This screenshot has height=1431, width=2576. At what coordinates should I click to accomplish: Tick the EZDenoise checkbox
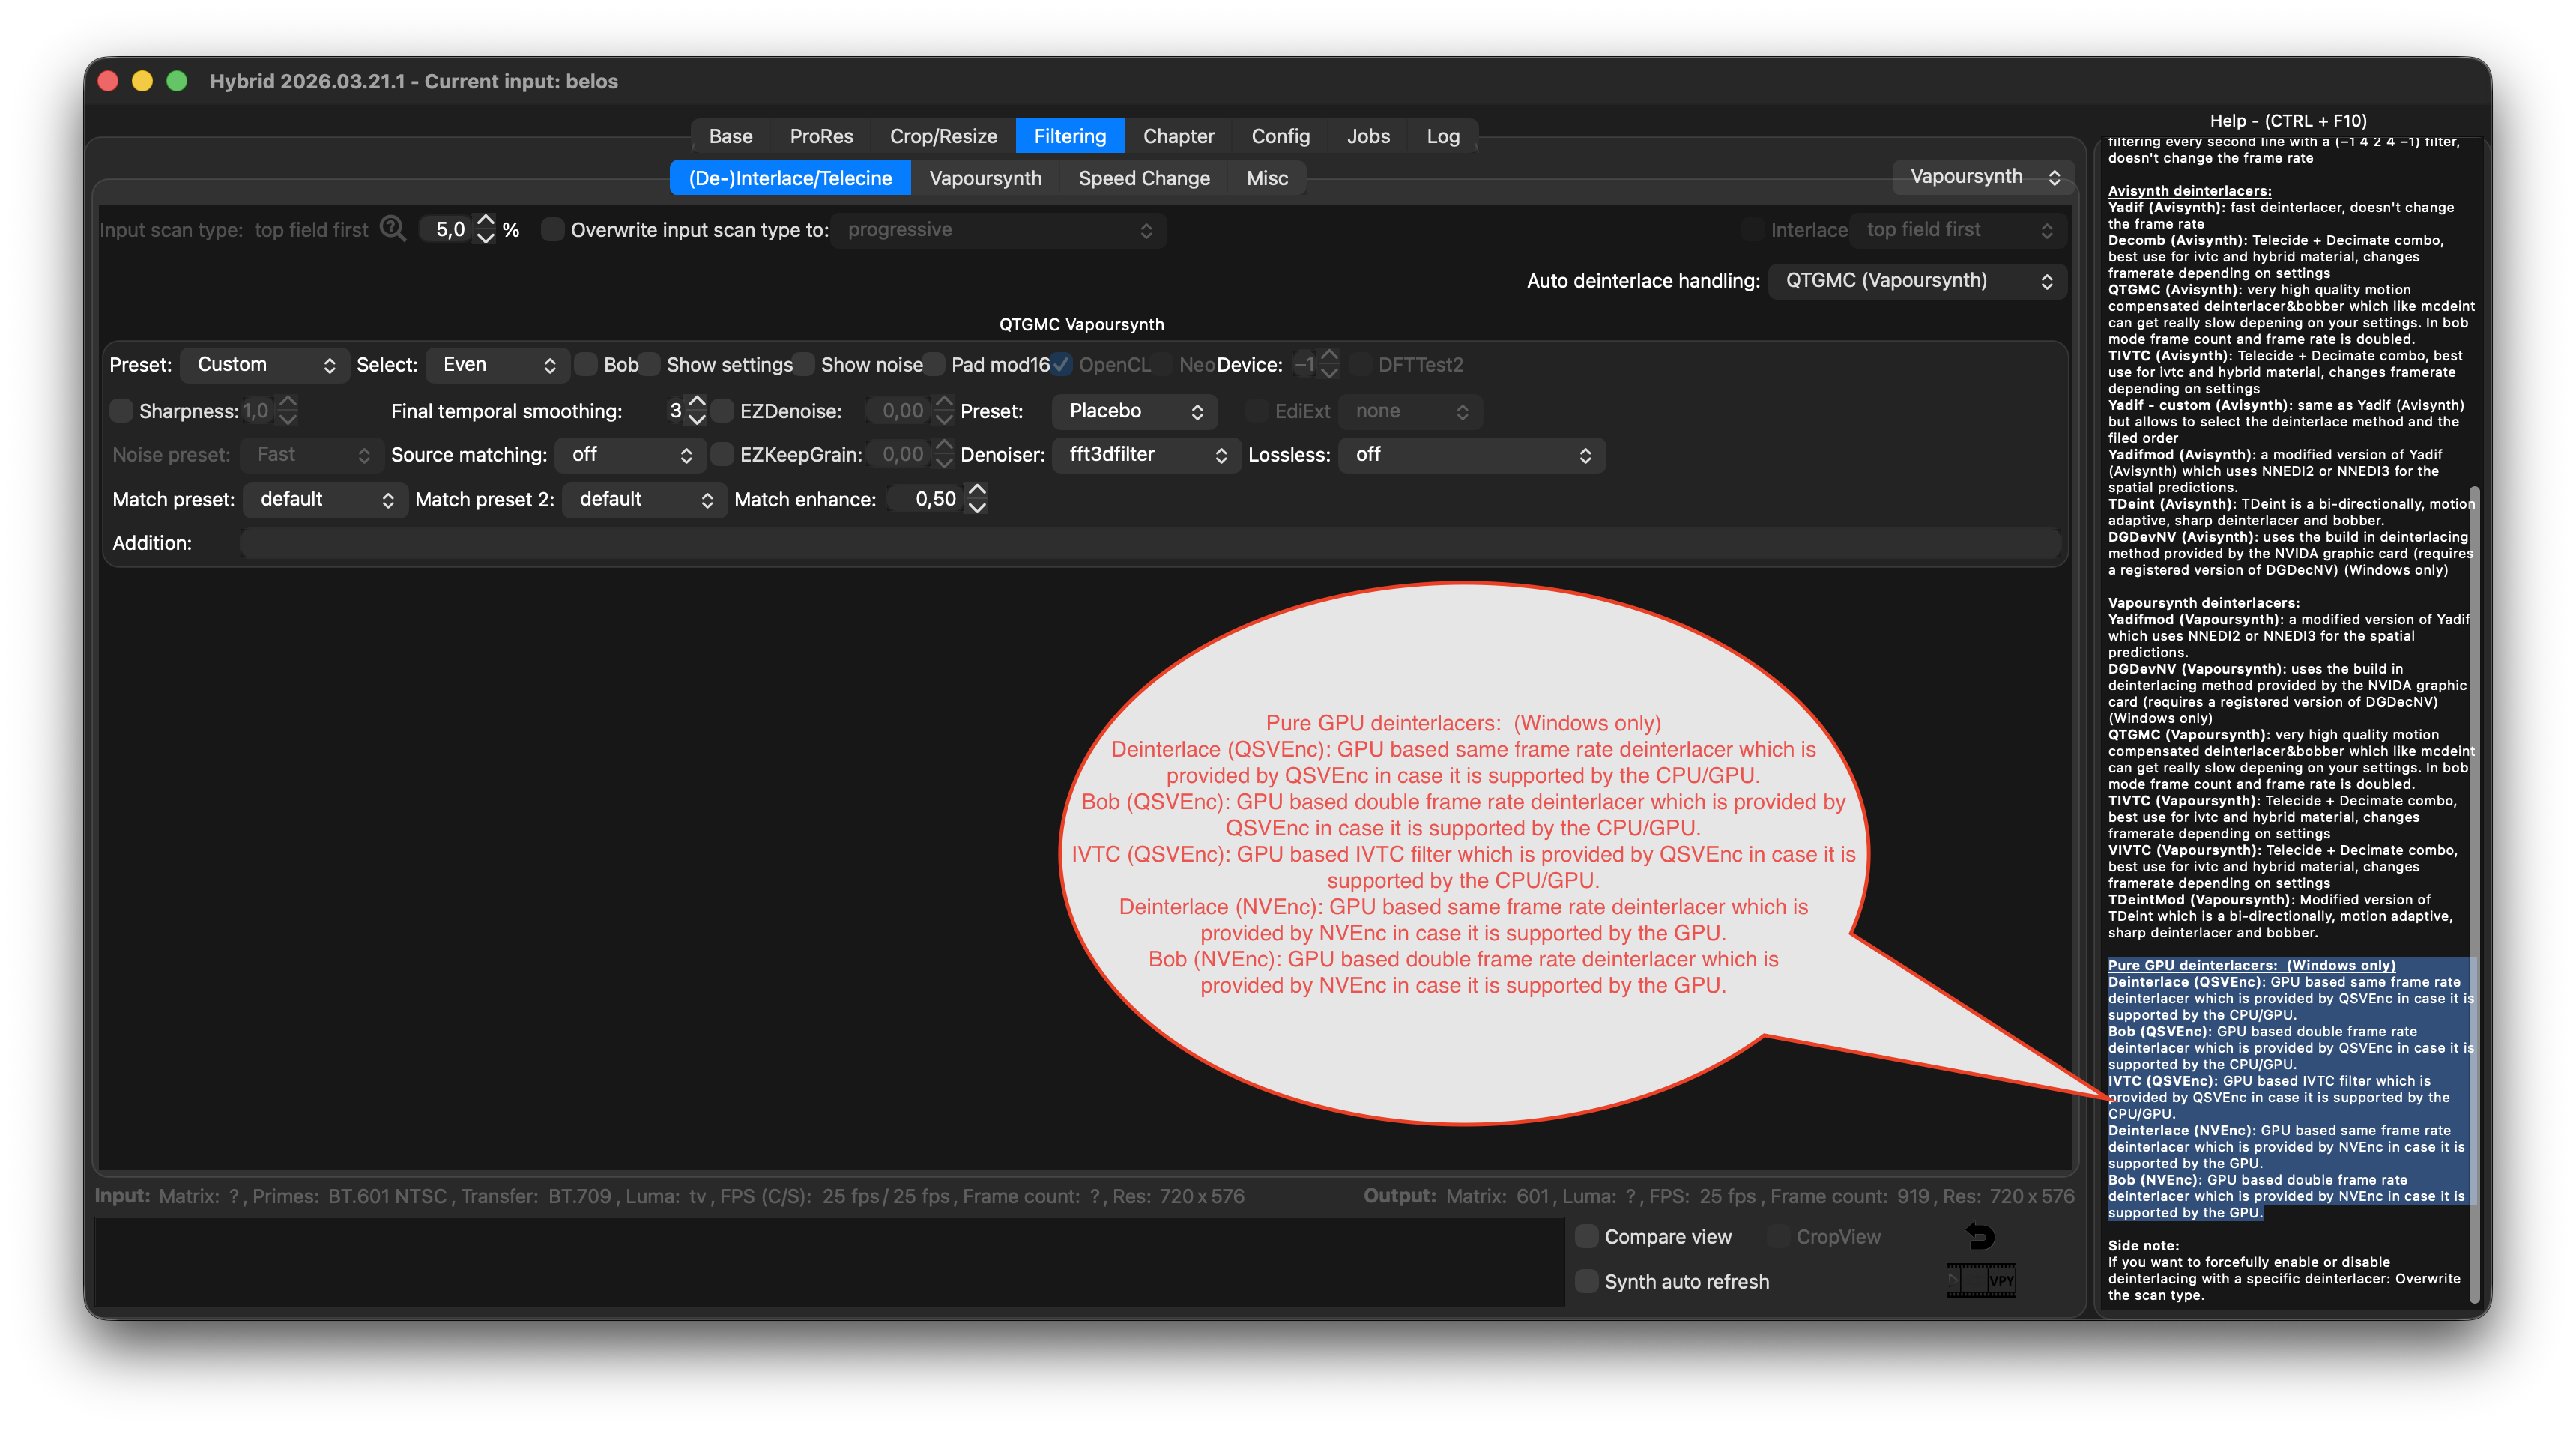click(723, 411)
